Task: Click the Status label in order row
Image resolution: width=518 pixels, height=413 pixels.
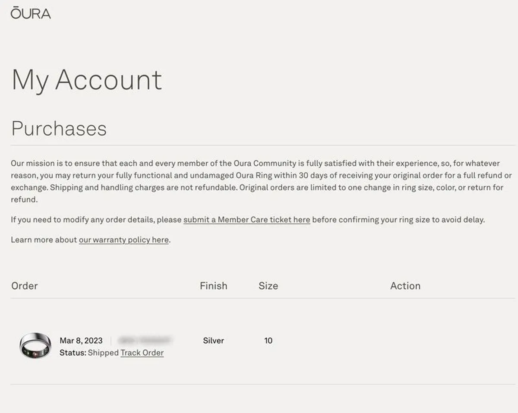Action: [x=73, y=353]
